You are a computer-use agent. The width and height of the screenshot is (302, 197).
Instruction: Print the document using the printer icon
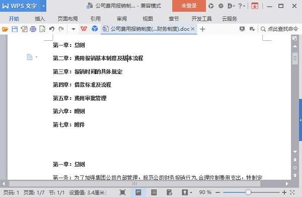[x=33, y=29]
